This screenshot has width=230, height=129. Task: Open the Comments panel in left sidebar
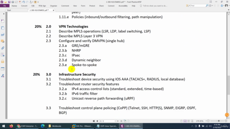coord(3,41)
